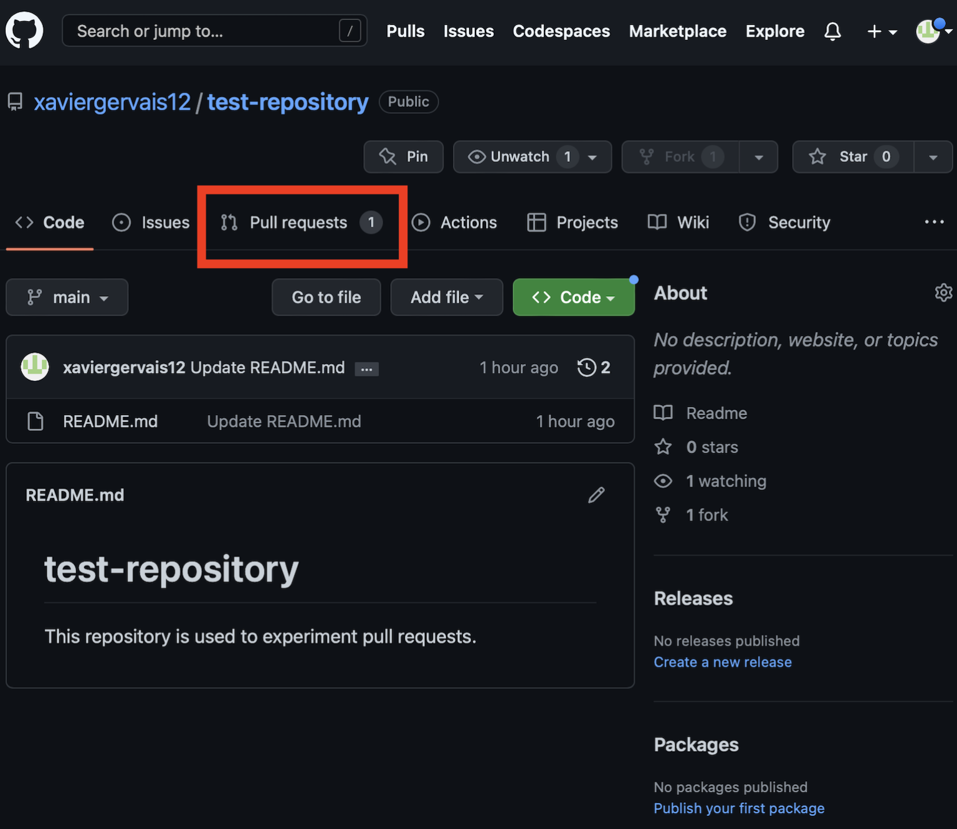This screenshot has width=957, height=829.
Task: Expand the Add file dropdown
Action: coord(446,297)
